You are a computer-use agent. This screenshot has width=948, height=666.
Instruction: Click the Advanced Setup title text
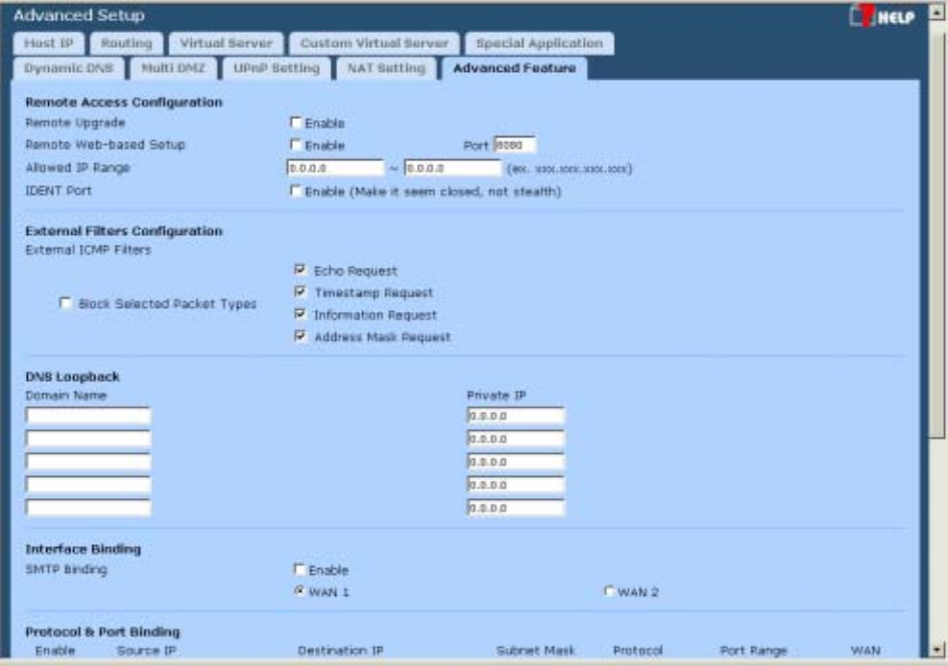click(x=79, y=15)
